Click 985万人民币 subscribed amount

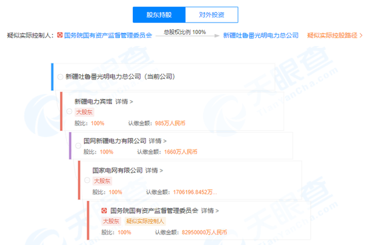170,124
